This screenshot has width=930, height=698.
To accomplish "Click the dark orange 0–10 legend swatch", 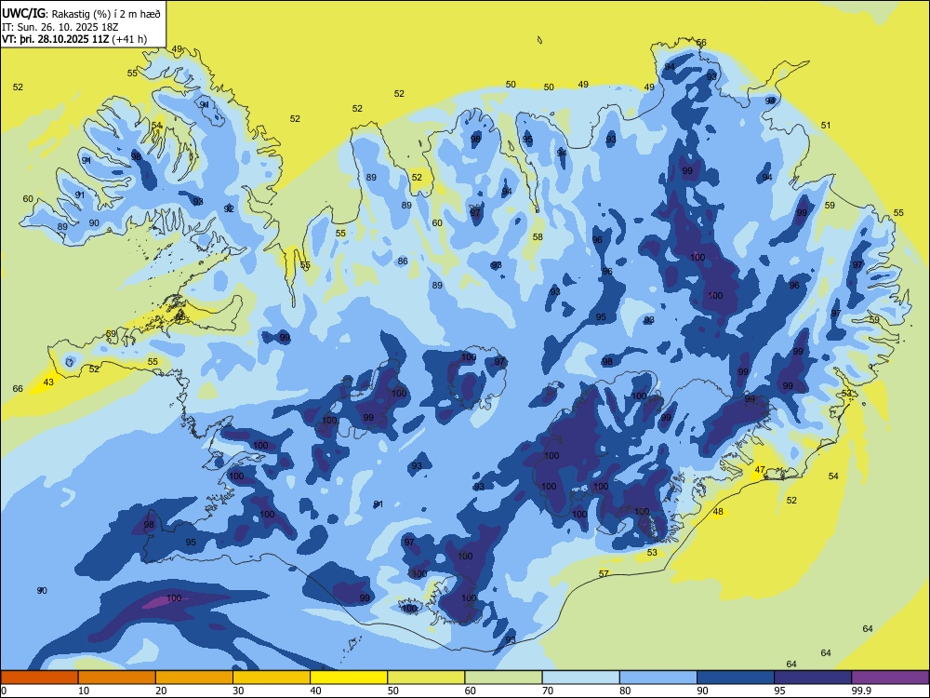I will [x=39, y=678].
